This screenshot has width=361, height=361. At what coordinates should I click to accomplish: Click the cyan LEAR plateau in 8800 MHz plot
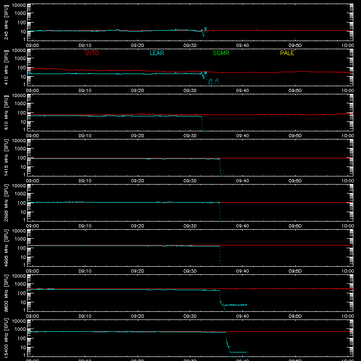tap(236, 305)
